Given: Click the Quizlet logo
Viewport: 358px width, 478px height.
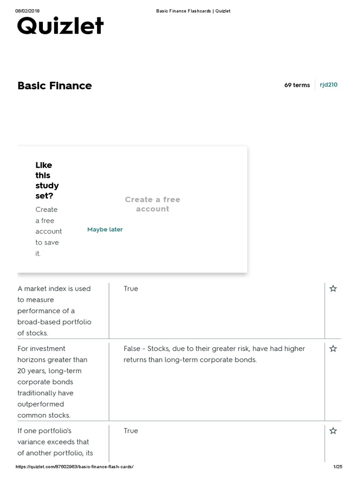Looking at the screenshot, I should point(60,27).
